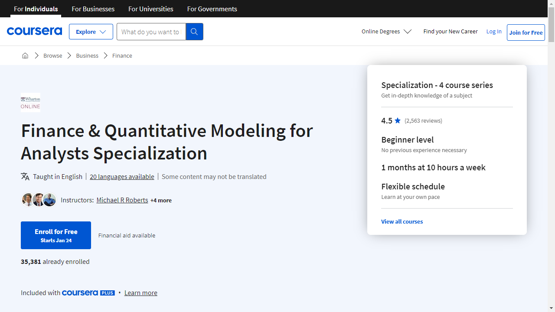Open Find your New Career link
555x312 pixels.
[451, 32]
